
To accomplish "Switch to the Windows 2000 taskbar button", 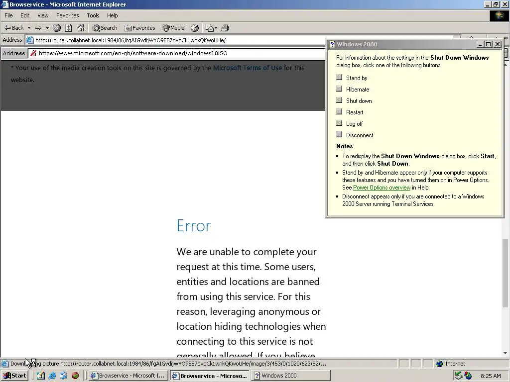I will 291,376.
